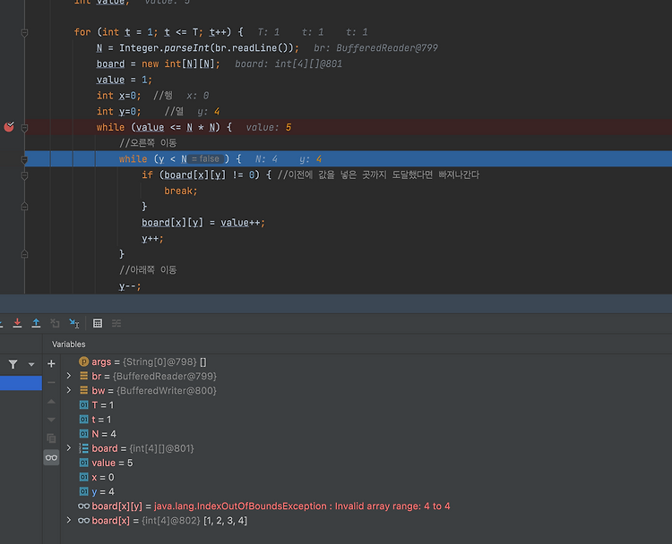The height and width of the screenshot is (544, 672).
Task: Click Run to Cursor icon
Action: click(74, 323)
